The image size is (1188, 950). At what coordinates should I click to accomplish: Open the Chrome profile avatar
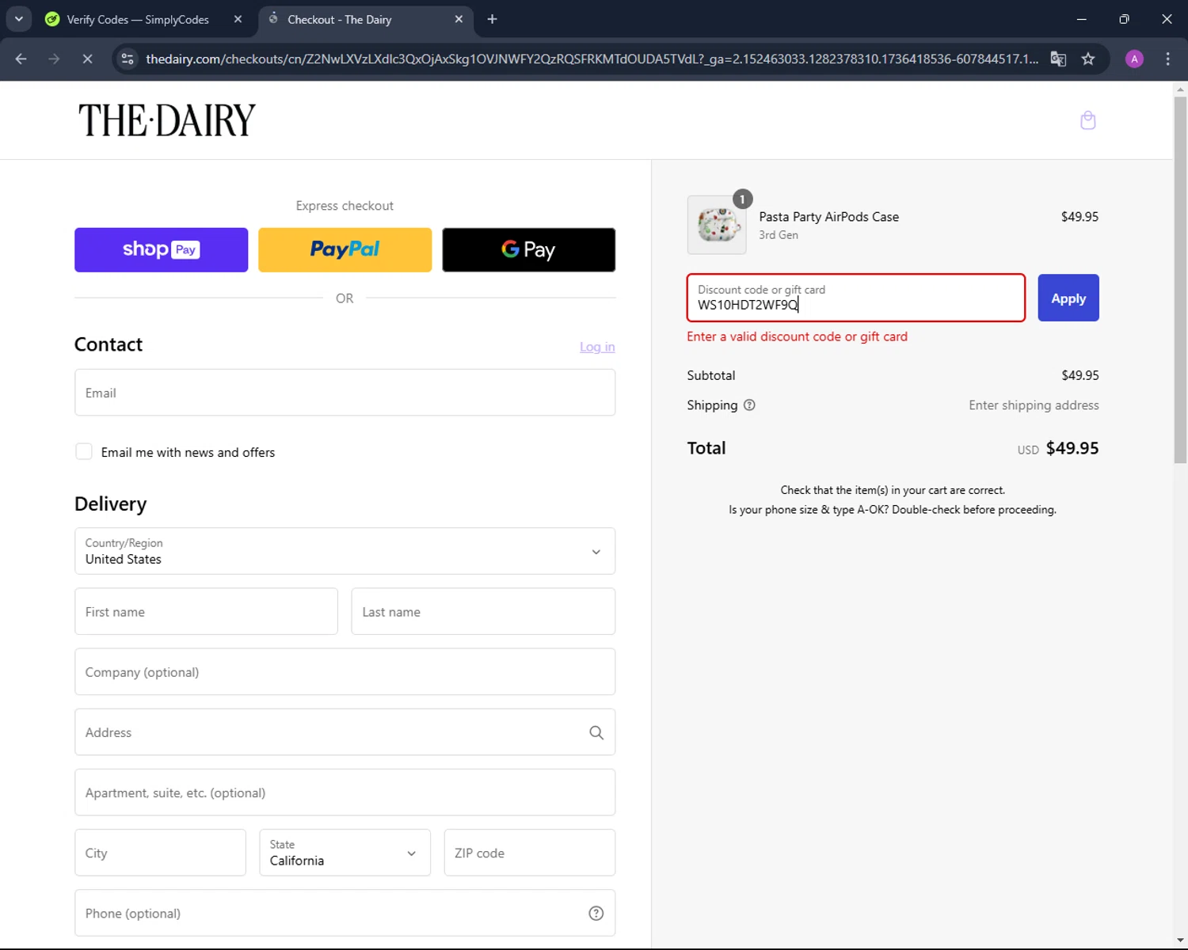(x=1134, y=59)
